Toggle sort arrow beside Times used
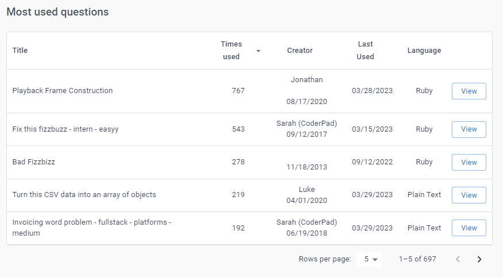The height and width of the screenshot is (277, 503). point(258,51)
